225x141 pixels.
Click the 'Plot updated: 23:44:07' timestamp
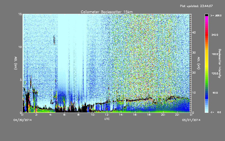(x=196, y=6)
